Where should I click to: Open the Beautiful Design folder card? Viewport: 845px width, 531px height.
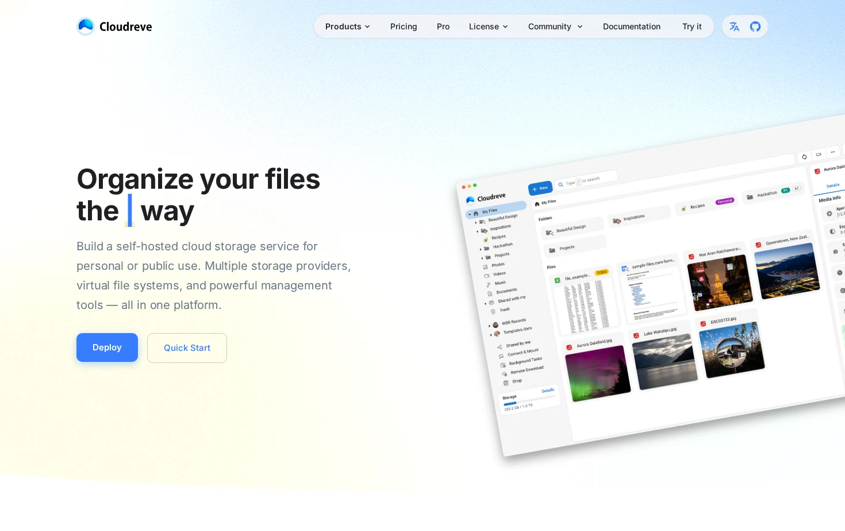tap(573, 229)
